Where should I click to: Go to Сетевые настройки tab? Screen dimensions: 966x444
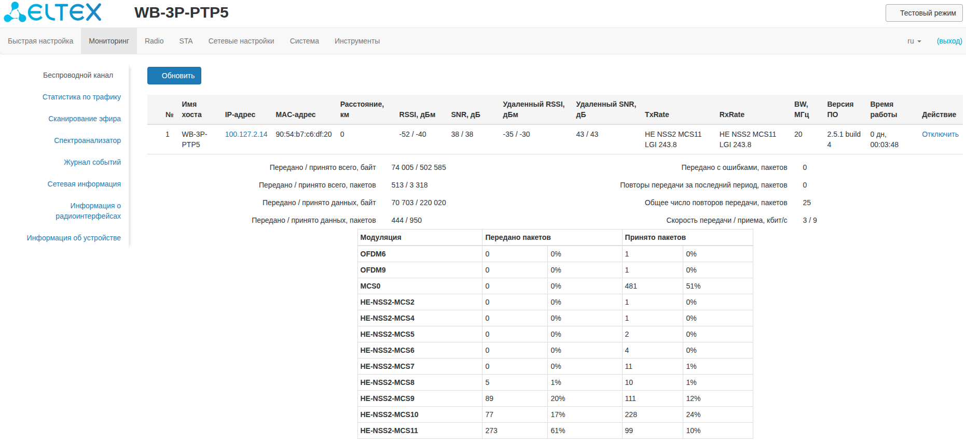[x=241, y=41]
